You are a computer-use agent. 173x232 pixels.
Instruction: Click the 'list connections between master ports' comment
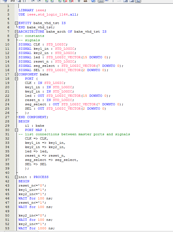pyautogui.click(x=74, y=134)
